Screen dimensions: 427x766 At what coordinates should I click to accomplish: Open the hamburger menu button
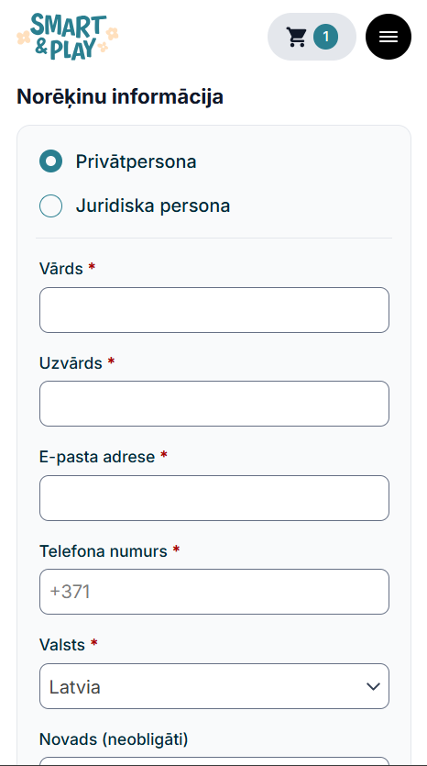click(x=389, y=37)
